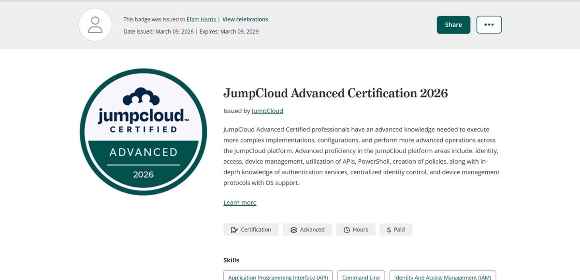The image size is (580, 280).
Task: Click the Certification tag
Action: 251,229
